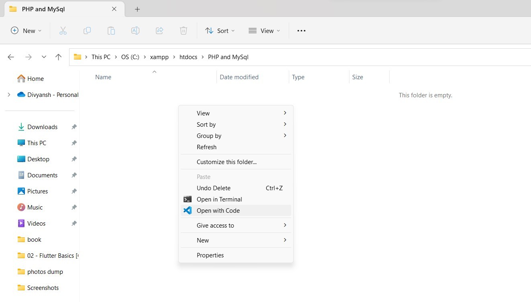The width and height of the screenshot is (531, 302).
Task: Click the Paste clipboard icon in toolbar
Action: tap(111, 31)
